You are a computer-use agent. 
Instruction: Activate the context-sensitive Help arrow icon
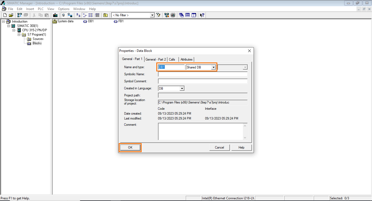click(202, 15)
